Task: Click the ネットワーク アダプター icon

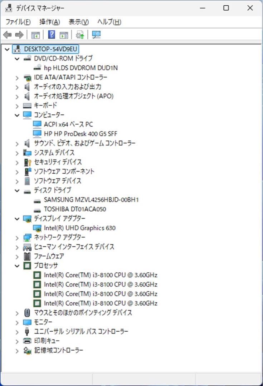Action: point(27,237)
